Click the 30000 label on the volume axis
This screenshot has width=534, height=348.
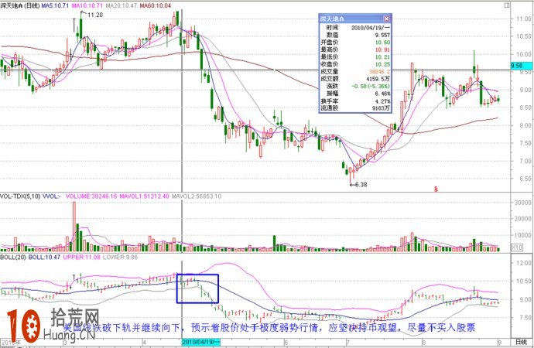523,203
